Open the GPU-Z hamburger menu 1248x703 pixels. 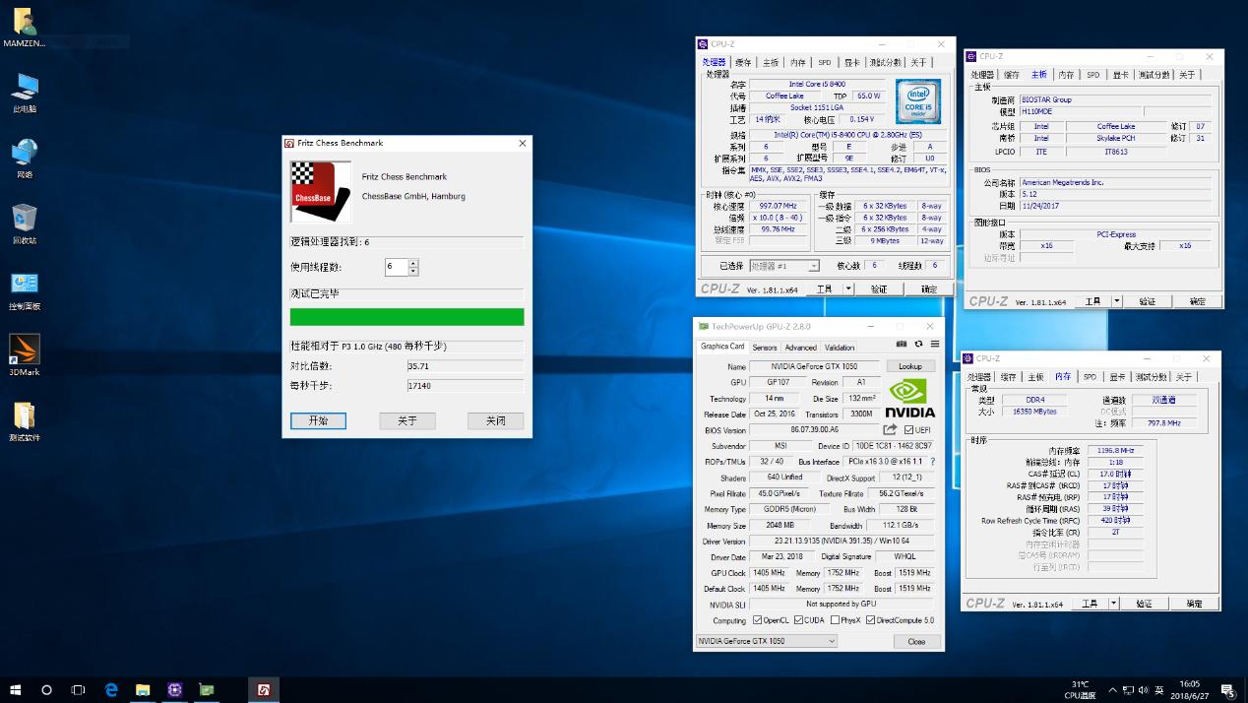coord(934,345)
